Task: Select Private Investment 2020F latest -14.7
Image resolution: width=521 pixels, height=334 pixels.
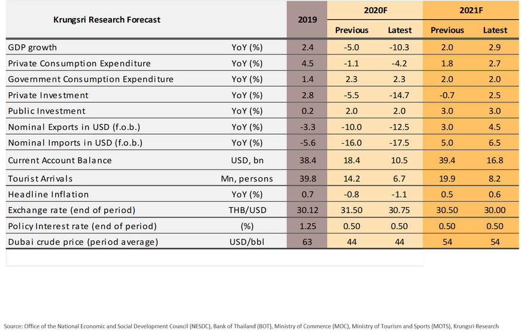Action: click(399, 95)
